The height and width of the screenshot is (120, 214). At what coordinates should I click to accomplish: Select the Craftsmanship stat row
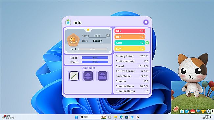pos(132,61)
